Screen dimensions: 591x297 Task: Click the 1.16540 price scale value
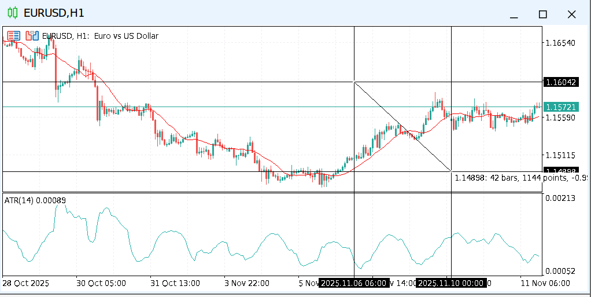pos(560,43)
